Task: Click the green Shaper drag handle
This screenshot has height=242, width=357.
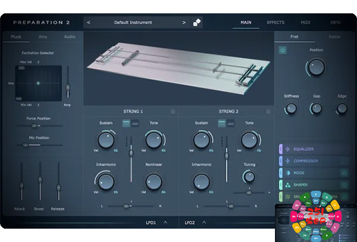Action: point(281,185)
